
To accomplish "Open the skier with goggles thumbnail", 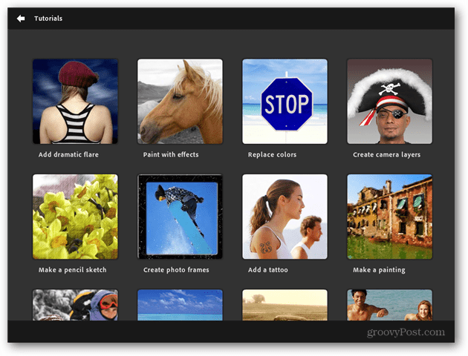I will pos(75,305).
